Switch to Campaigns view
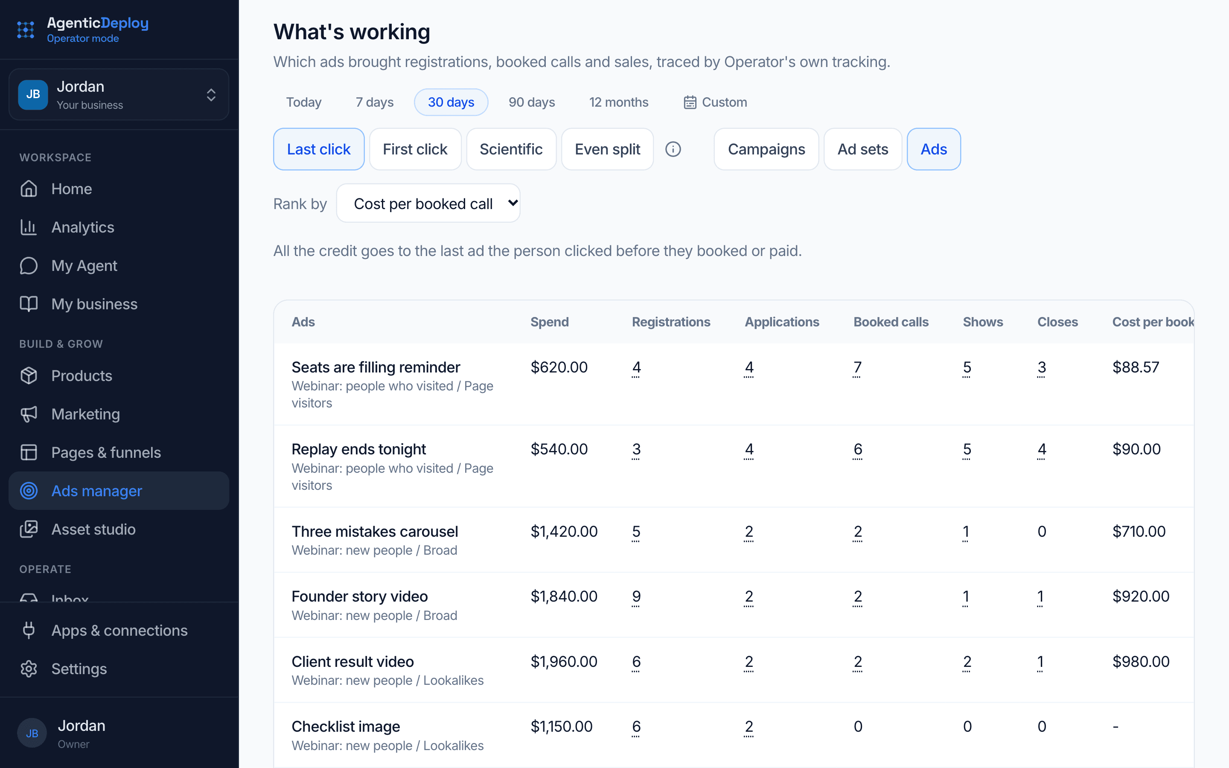The height and width of the screenshot is (768, 1229). pyautogui.click(x=766, y=149)
